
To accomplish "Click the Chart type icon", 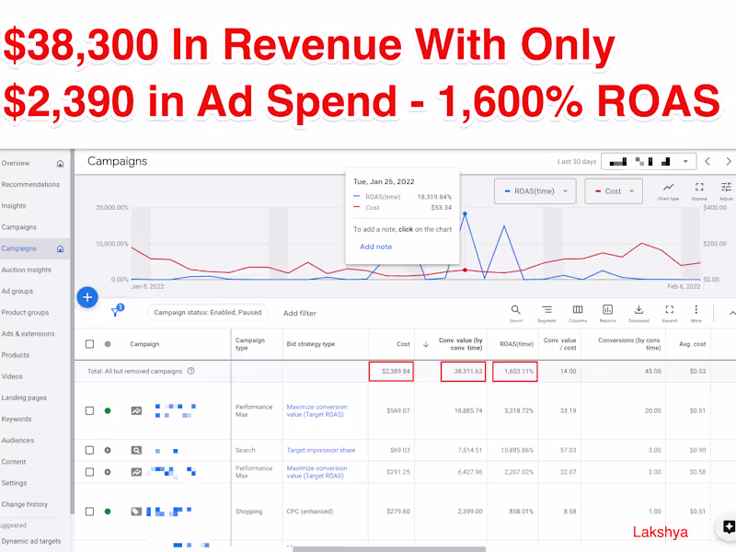I will click(669, 188).
